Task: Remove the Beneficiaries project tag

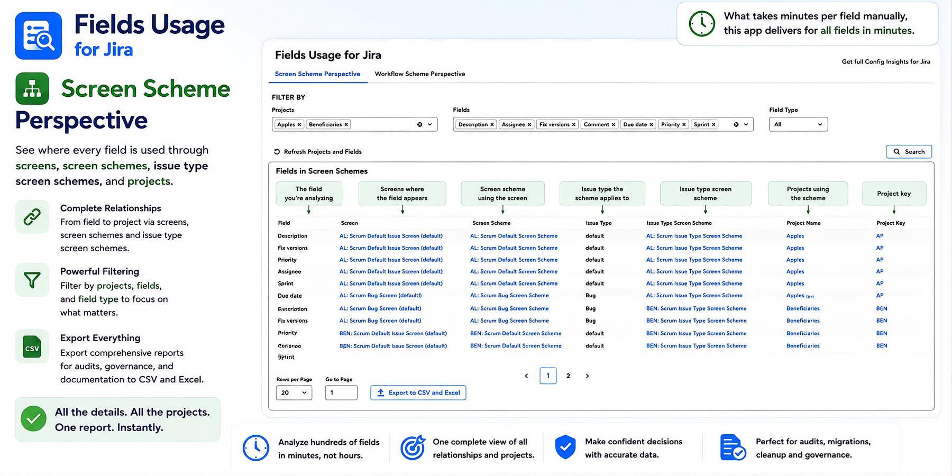Action: pos(346,125)
